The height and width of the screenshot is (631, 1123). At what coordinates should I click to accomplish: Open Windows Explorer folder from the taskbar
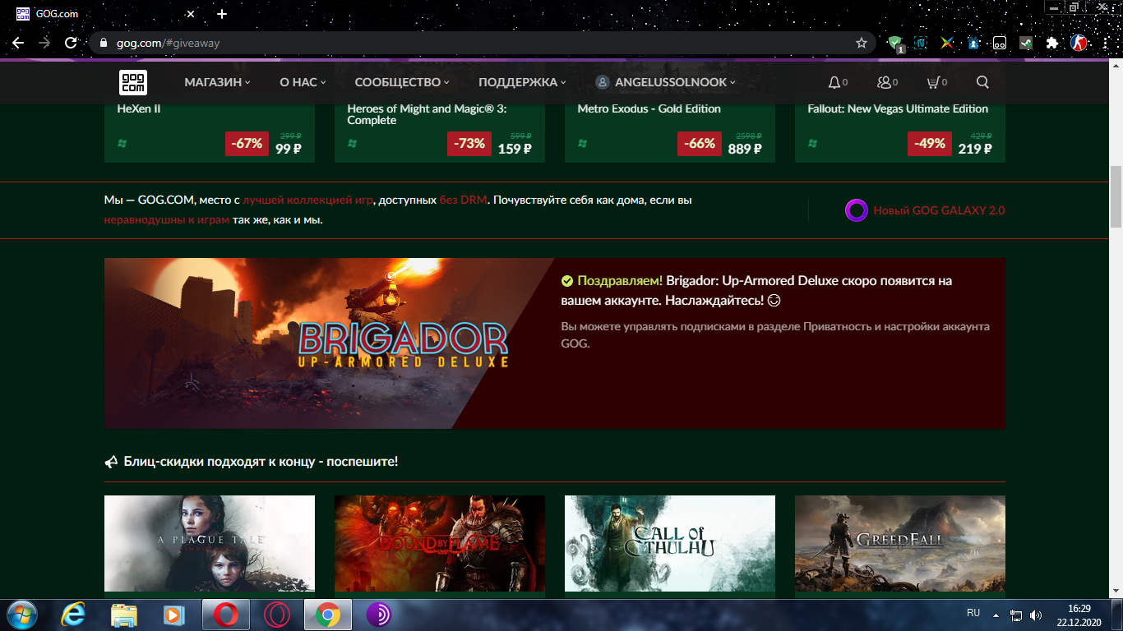click(124, 615)
